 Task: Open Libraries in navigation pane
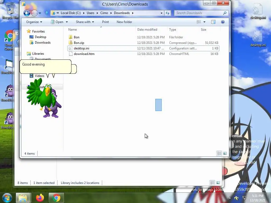click(38, 53)
